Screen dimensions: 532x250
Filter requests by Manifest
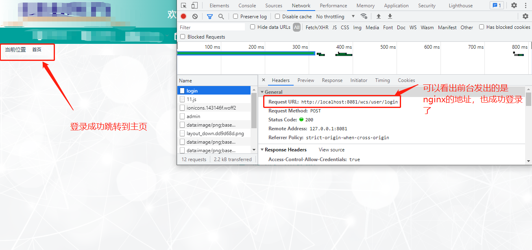tap(447, 28)
